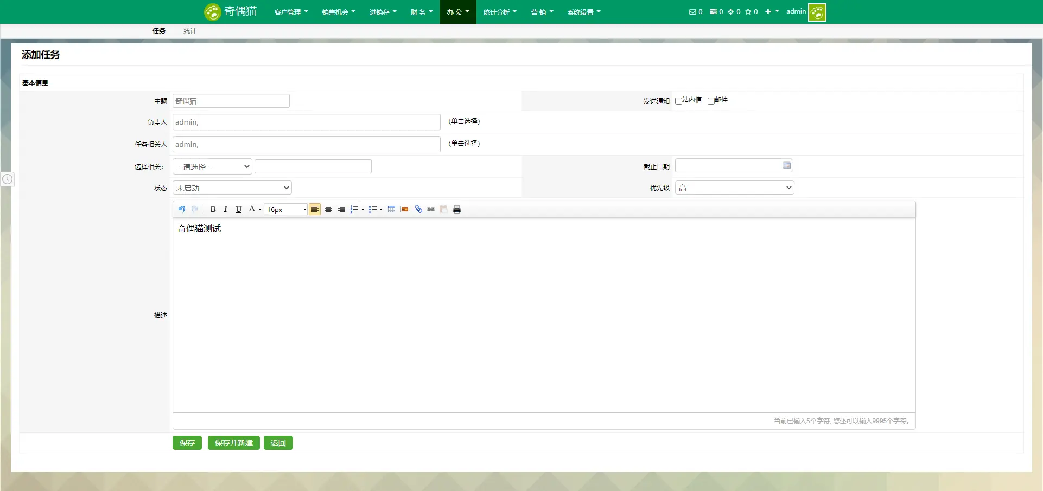Insert a bulleted list
Image resolution: width=1043 pixels, height=491 pixels.
pyautogui.click(x=373, y=209)
